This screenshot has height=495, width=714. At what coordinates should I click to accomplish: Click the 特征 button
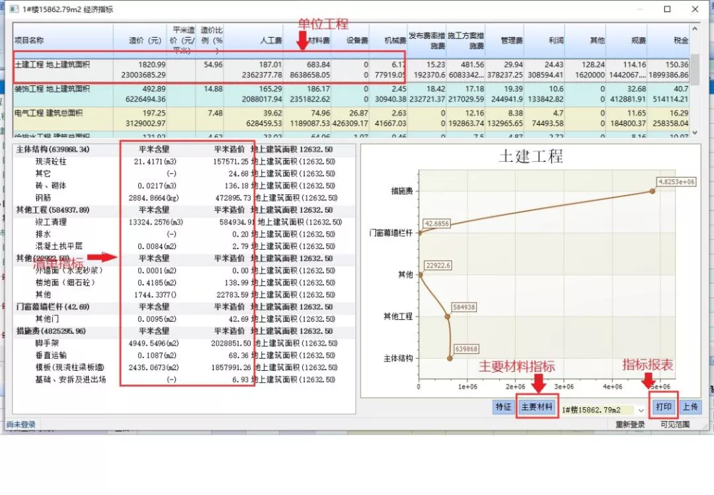[x=504, y=407]
